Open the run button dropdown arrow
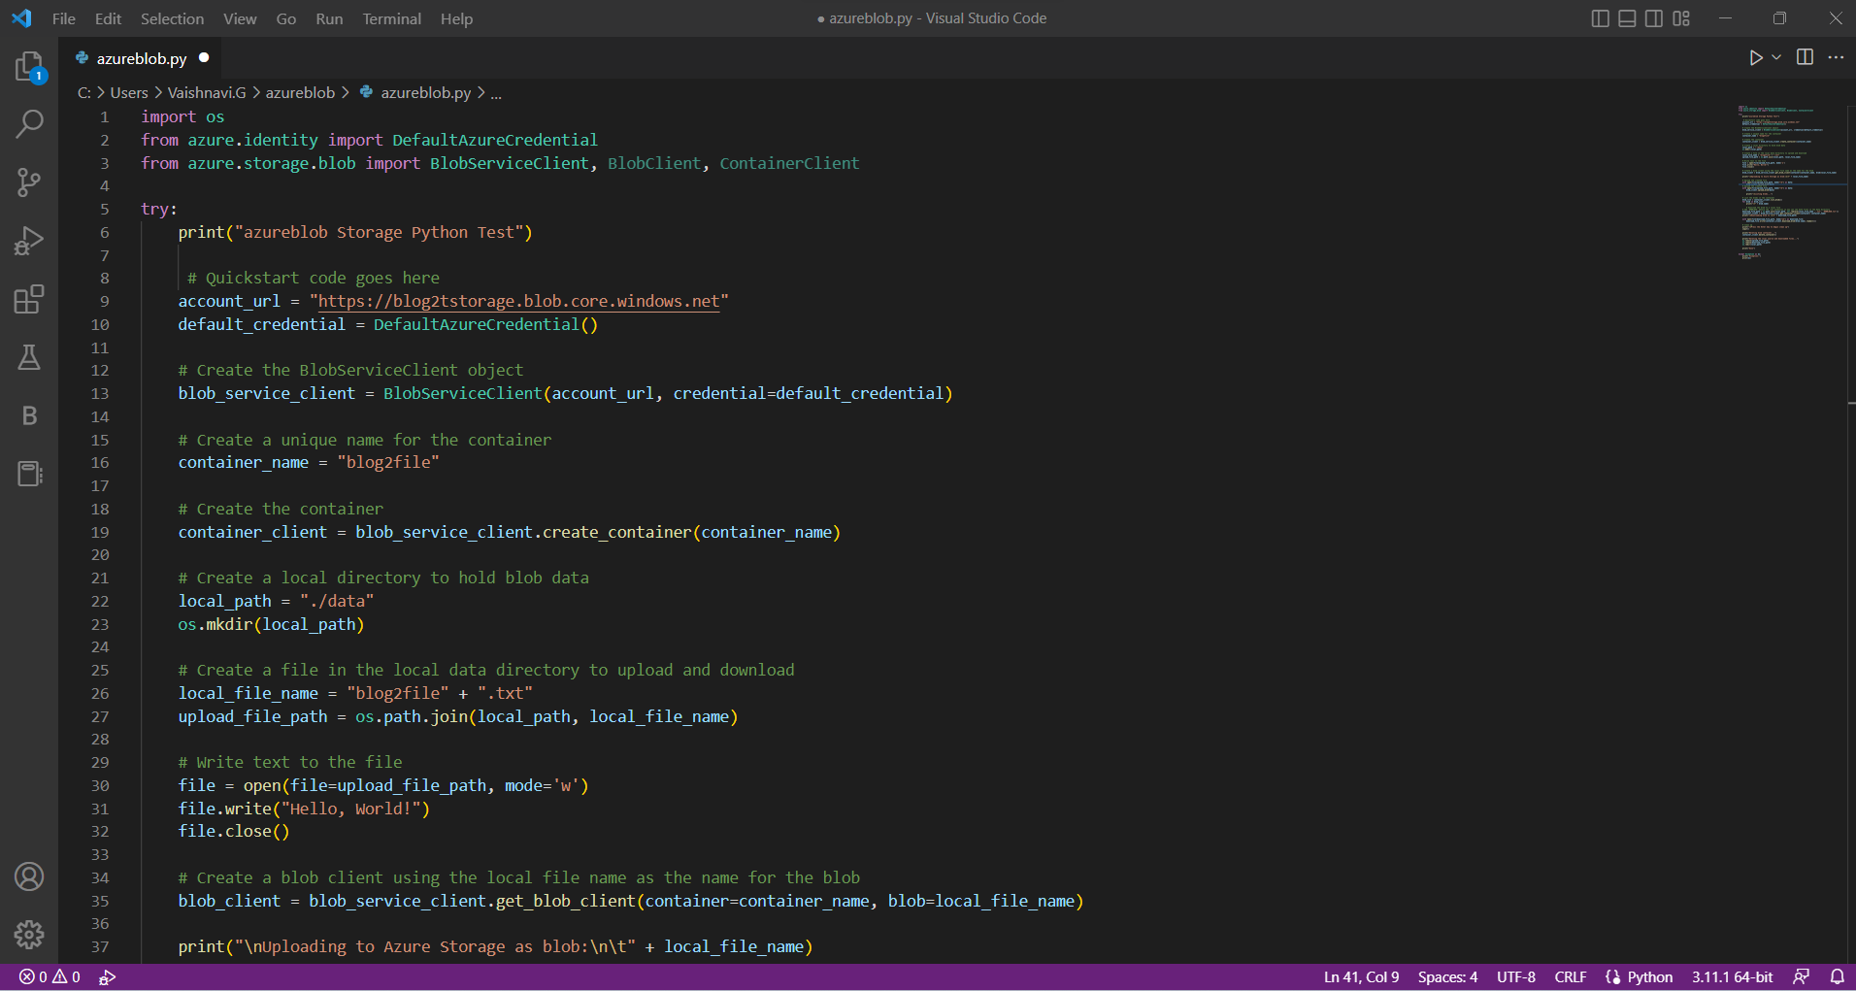This screenshot has width=1856, height=991. pos(1775,57)
